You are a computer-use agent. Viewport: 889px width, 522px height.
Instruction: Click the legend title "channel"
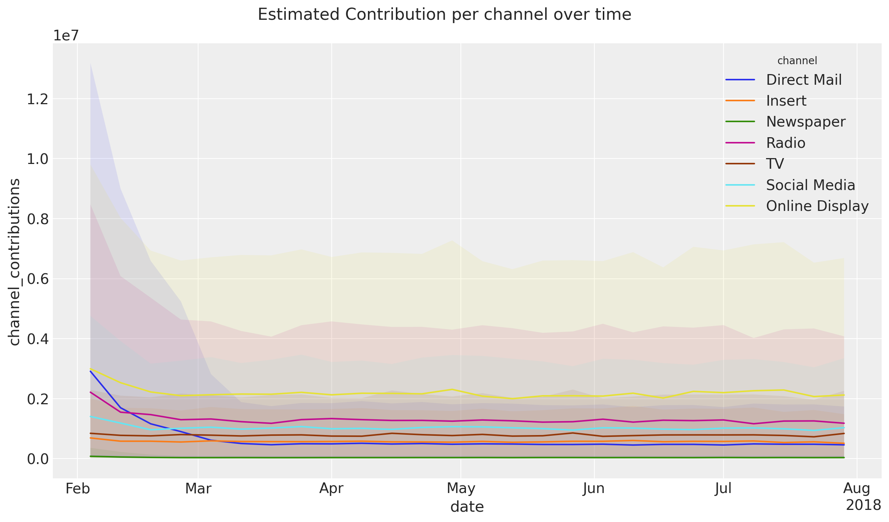click(x=797, y=61)
